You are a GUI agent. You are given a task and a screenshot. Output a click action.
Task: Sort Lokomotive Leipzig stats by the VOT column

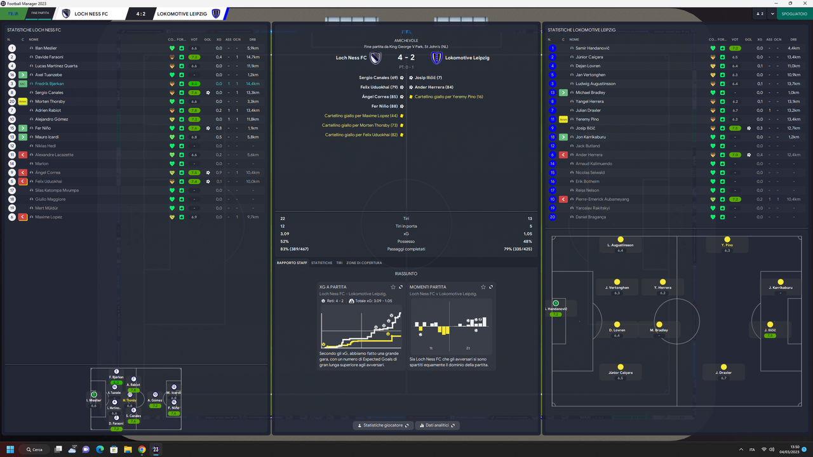click(x=734, y=39)
